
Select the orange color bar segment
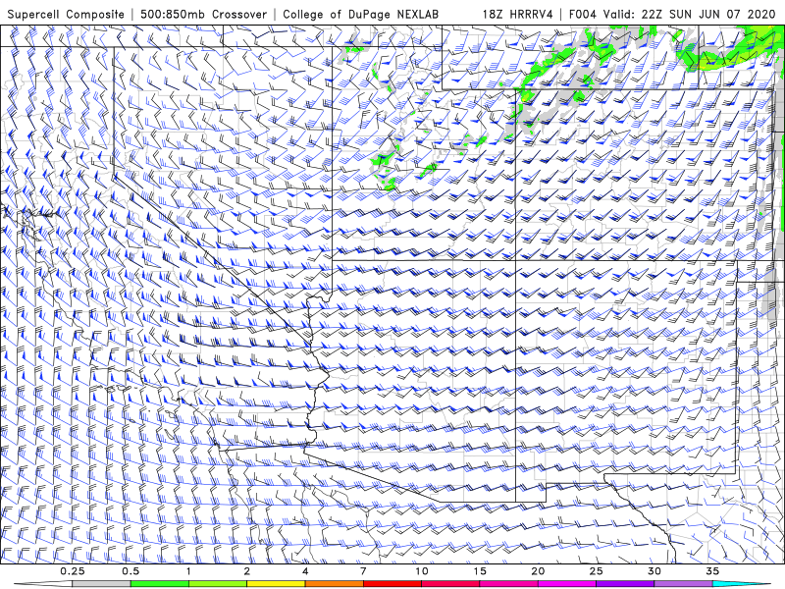tap(335, 584)
